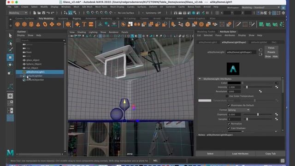The image size is (295, 166).
Task: Click the Intensity slider
Action: tap(258, 87)
